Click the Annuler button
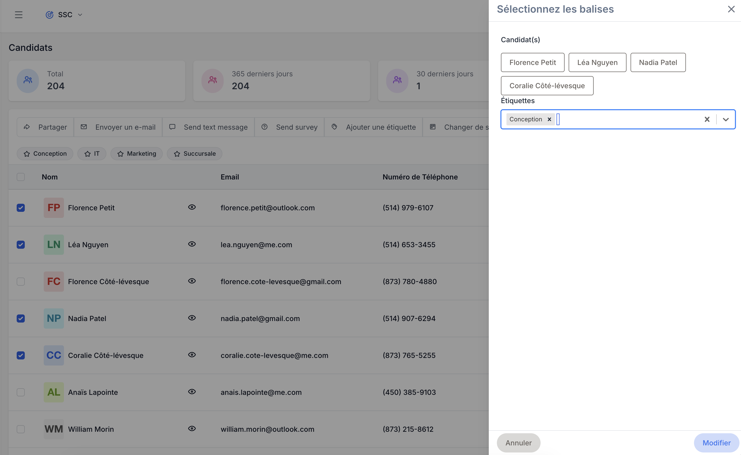This screenshot has width=741, height=455. pyautogui.click(x=518, y=443)
